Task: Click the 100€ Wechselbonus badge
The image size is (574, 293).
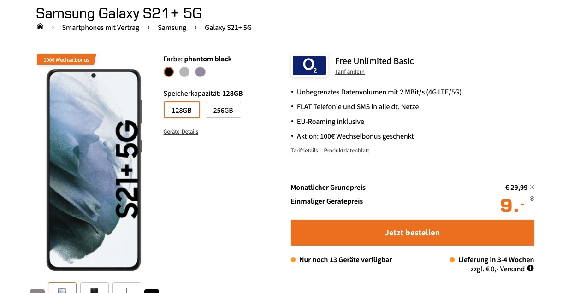Action: (x=66, y=60)
